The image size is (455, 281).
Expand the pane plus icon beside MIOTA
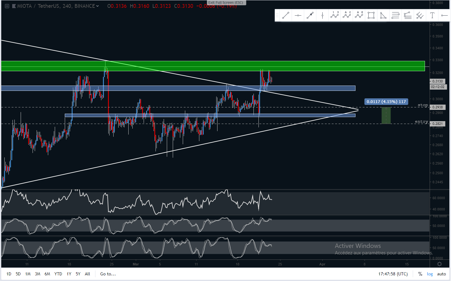(7, 6)
